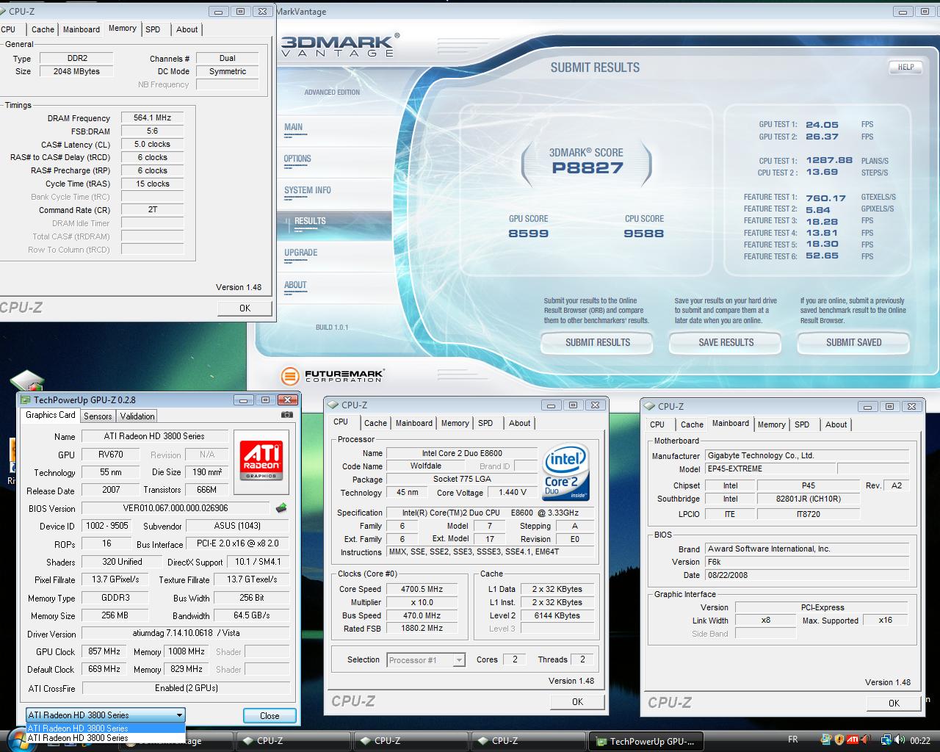Viewport: 940px width, 752px height.
Task: Click the GPU TEST 1 value 24.05
Action: (x=822, y=125)
